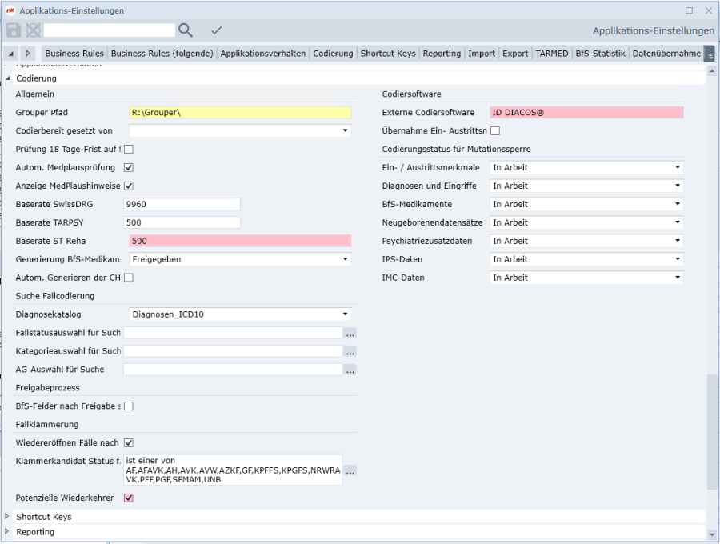
Task: Click the checkmark confirm icon
Action: [216, 30]
